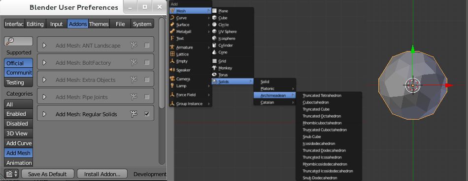Click the Grid mesh icon

pyautogui.click(x=214, y=61)
